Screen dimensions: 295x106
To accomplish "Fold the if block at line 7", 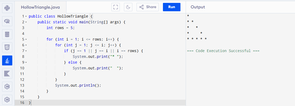I will 26,51.
